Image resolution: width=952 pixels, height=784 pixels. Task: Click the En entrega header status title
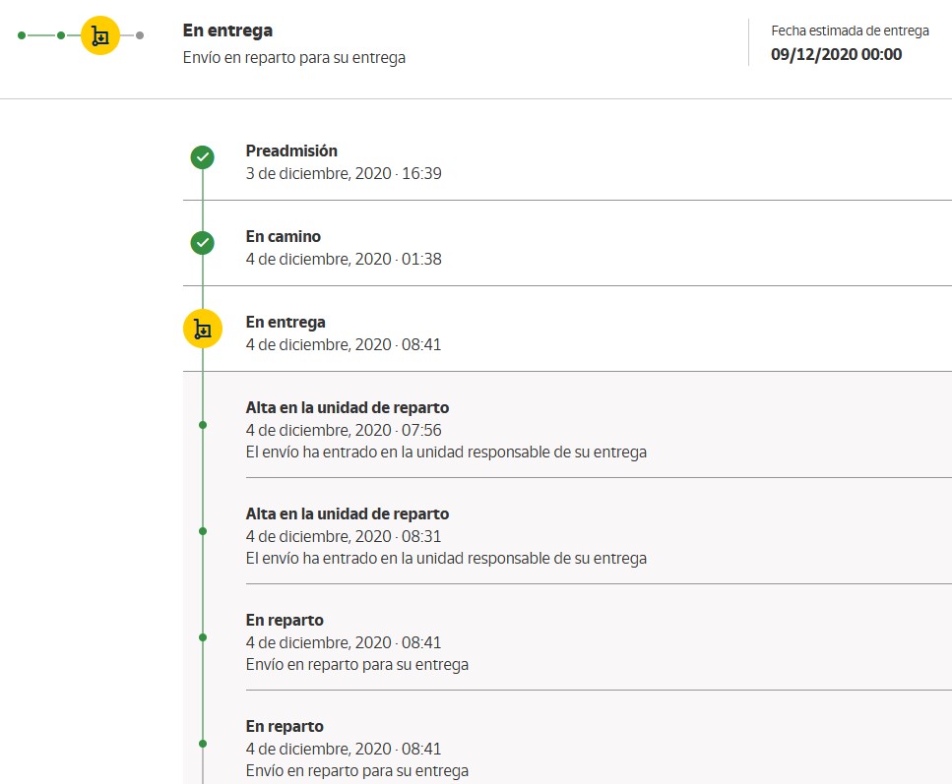click(x=227, y=30)
